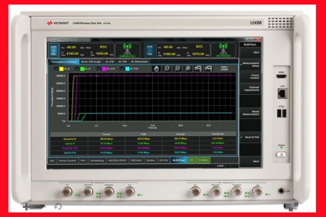Click the SCC activated antenna icon
326x217 pixels.
pos(223,50)
